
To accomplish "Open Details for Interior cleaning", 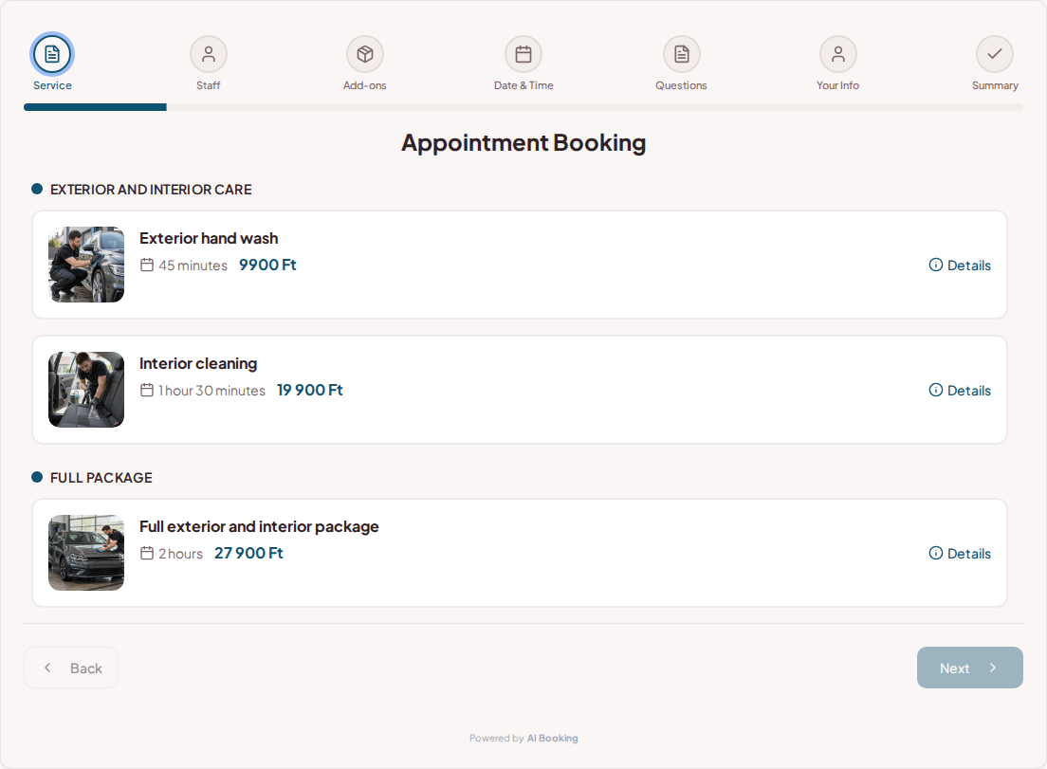I will click(960, 390).
